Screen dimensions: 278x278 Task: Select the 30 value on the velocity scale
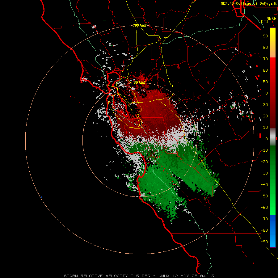265,105
